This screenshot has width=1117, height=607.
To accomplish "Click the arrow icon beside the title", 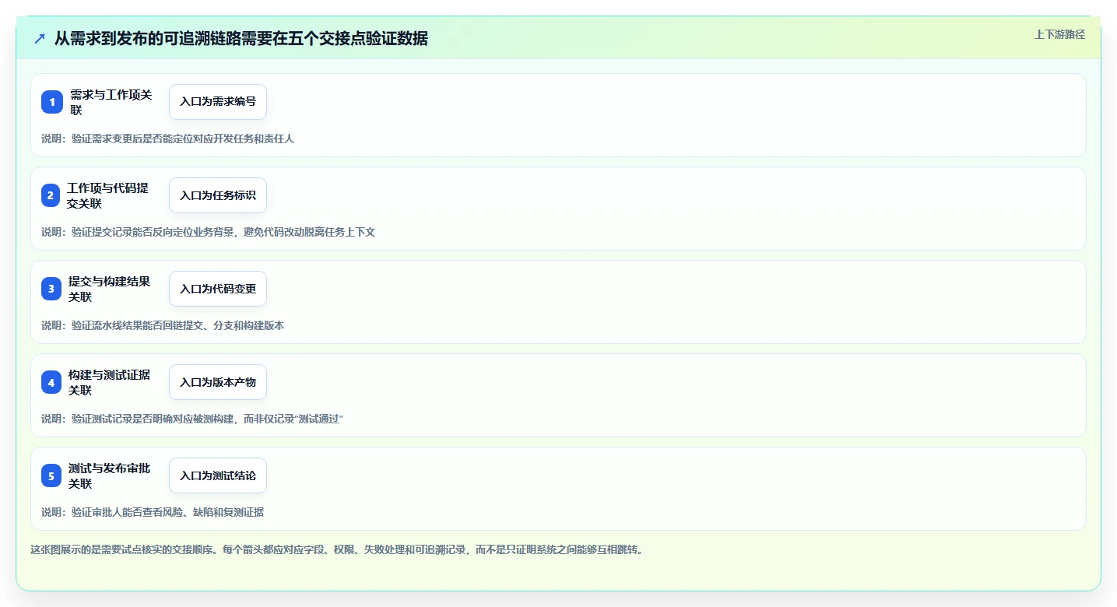I will pyautogui.click(x=40, y=39).
